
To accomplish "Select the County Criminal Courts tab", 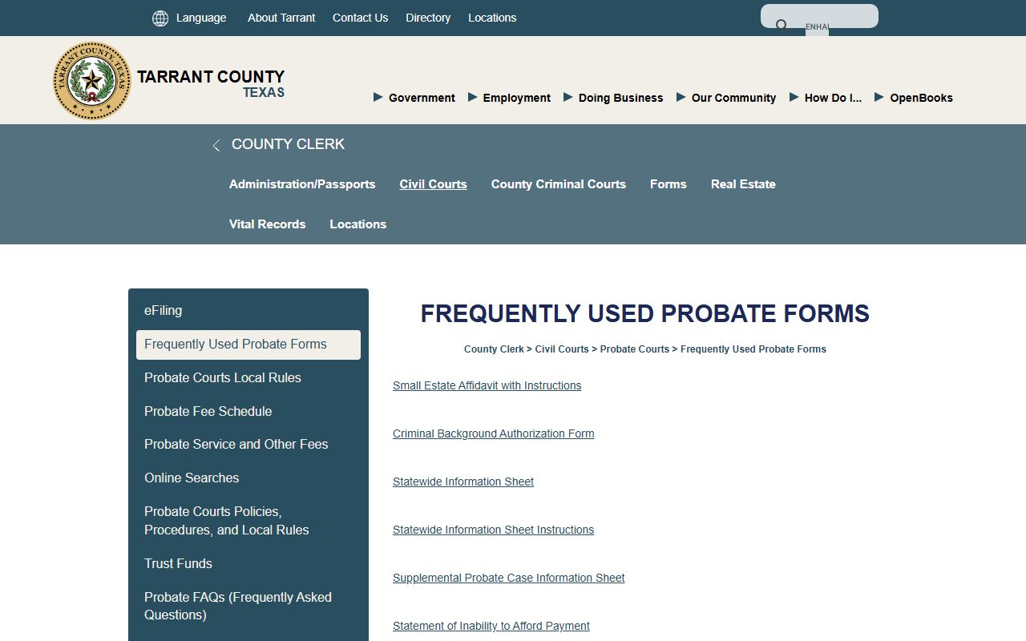I will tap(559, 184).
